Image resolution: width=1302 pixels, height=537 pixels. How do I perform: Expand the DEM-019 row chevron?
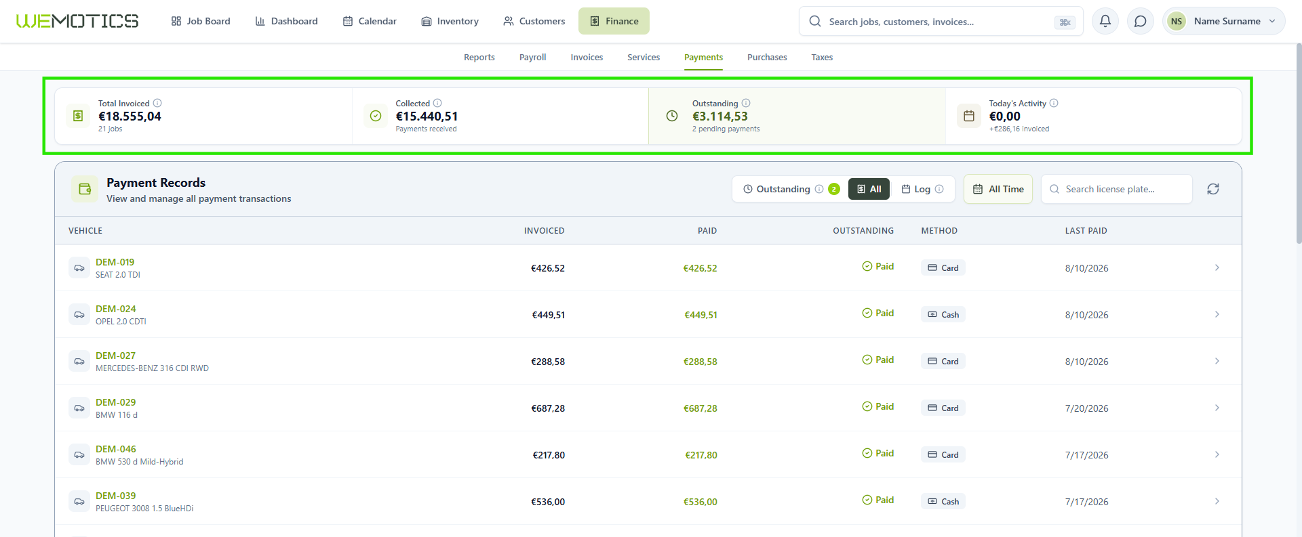point(1217,267)
